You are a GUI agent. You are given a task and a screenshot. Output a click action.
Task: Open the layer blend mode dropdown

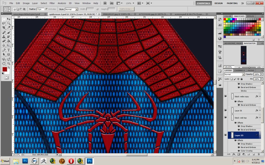coord(234,74)
